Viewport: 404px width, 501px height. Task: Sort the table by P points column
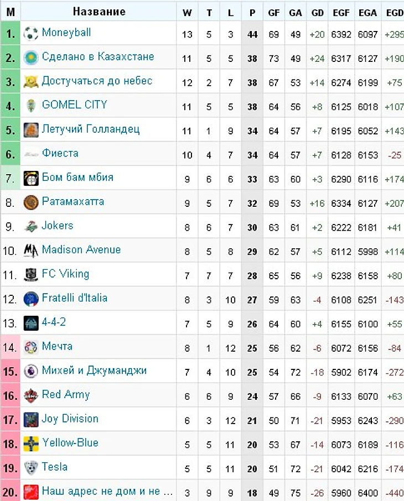[252, 13]
